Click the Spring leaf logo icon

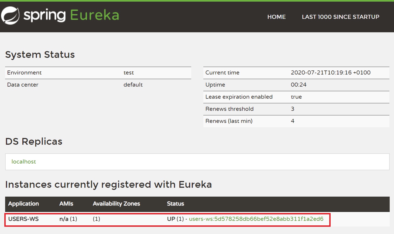[x=10, y=15]
